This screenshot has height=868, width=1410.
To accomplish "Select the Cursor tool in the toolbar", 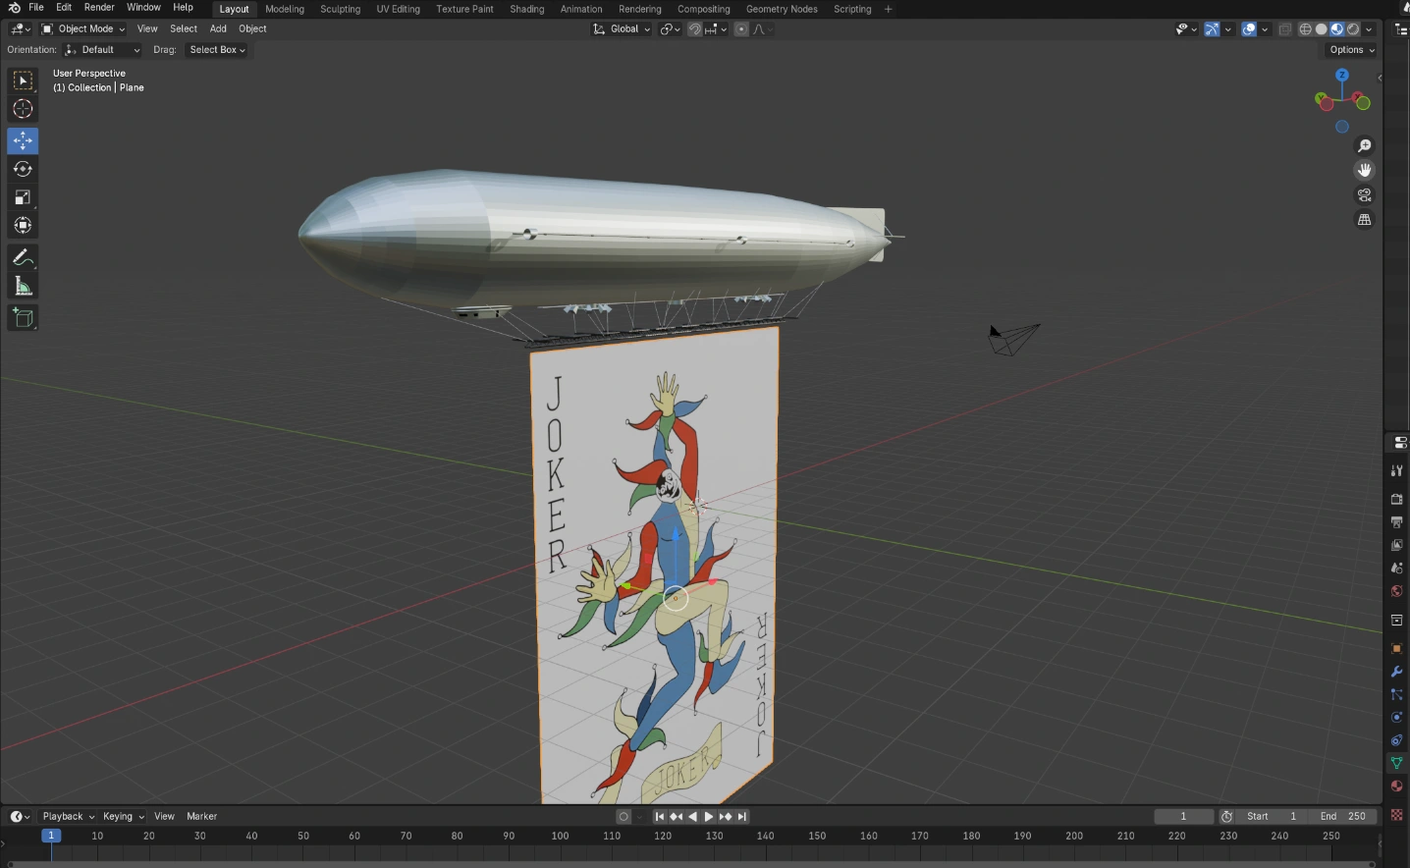I will (23, 109).
